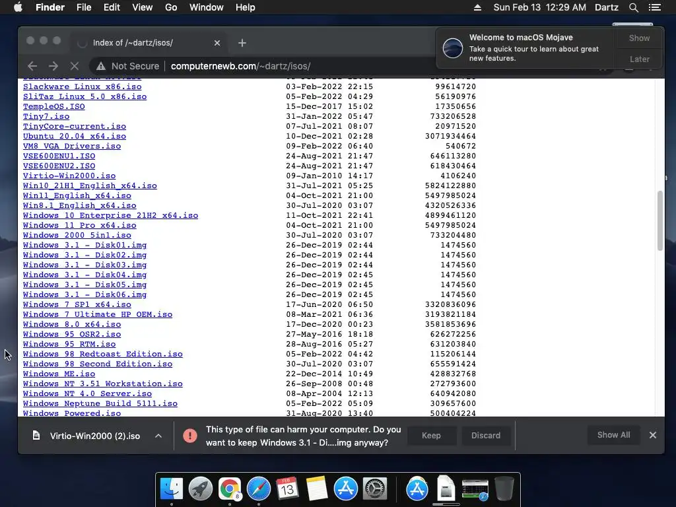Open the downloading disk image in Dock
Image resolution: width=676 pixels, height=507 pixels.
446,489
